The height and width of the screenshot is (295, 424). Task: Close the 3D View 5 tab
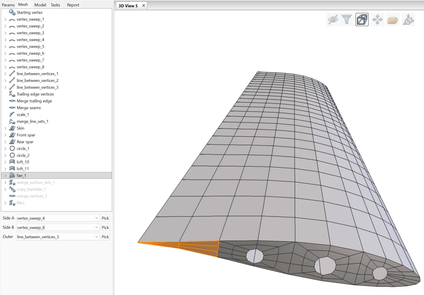[144, 6]
